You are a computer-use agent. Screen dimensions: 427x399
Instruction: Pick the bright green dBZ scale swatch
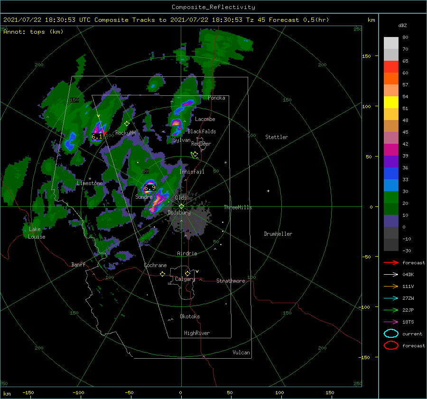391,197
